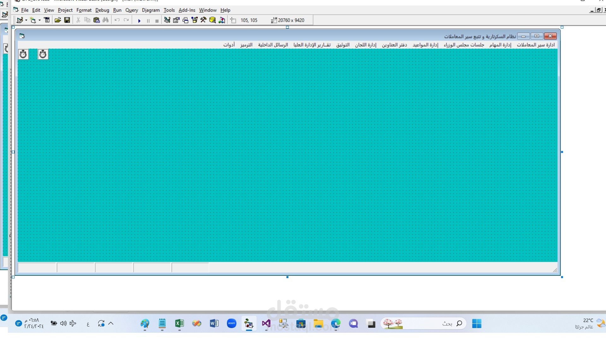
Task: Open Visual Studio from the taskbar
Action: pos(266,323)
